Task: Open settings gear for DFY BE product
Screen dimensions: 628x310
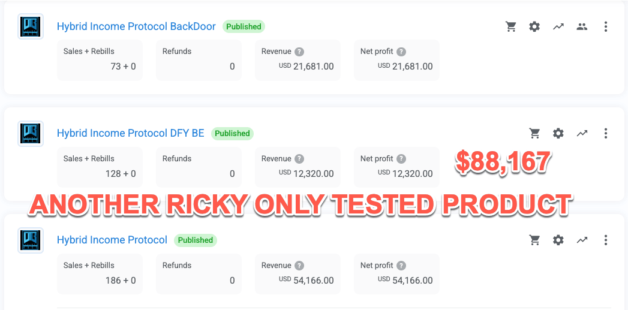Action: click(x=558, y=133)
